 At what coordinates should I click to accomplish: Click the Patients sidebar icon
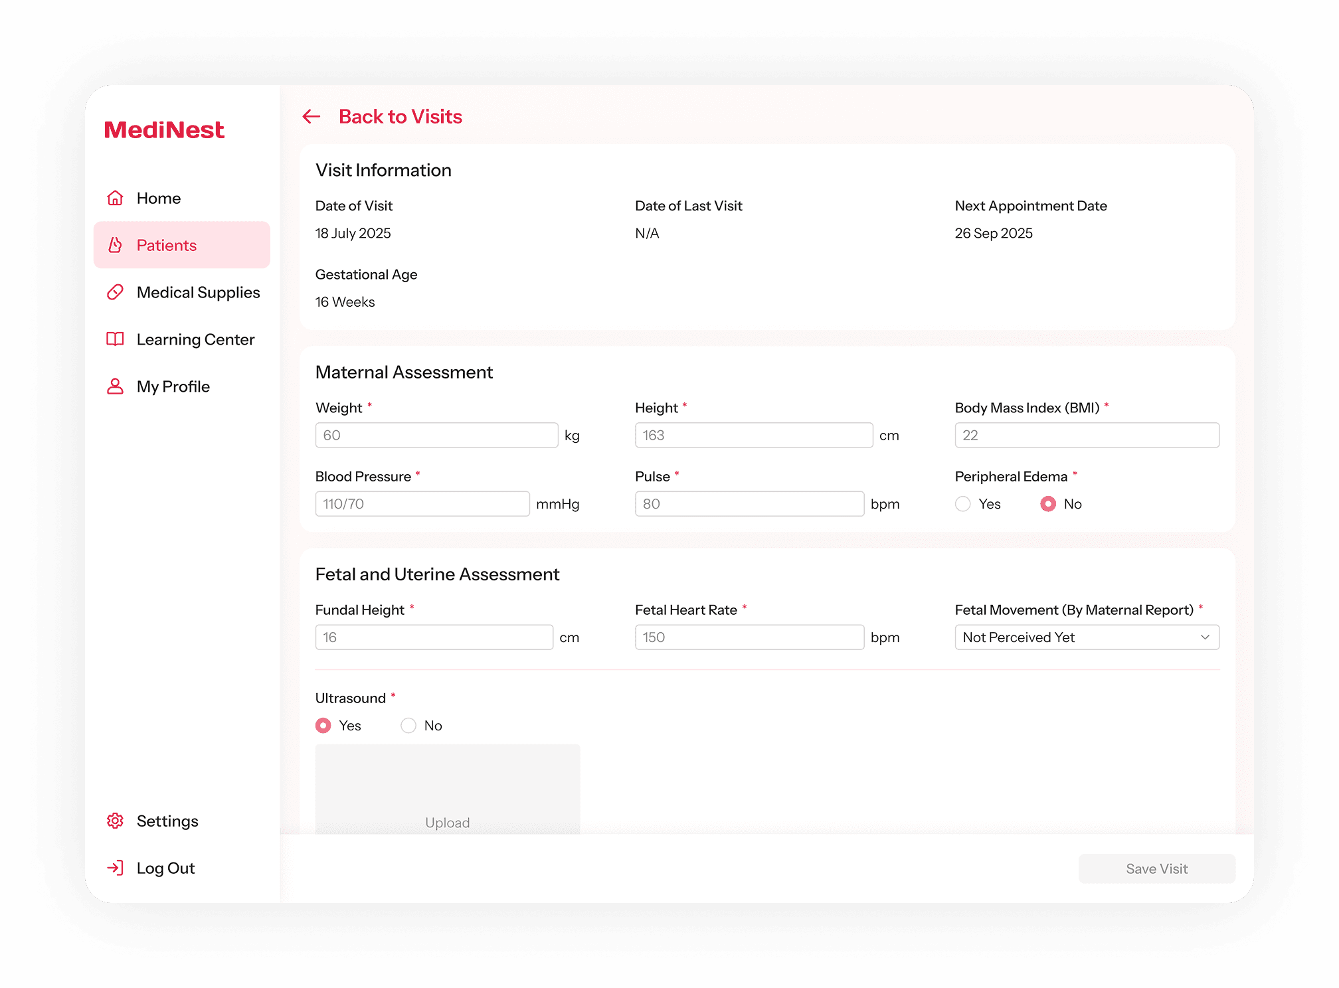tap(116, 245)
